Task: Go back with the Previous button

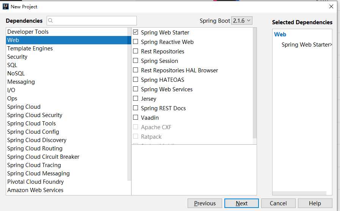Action: click(x=205, y=203)
